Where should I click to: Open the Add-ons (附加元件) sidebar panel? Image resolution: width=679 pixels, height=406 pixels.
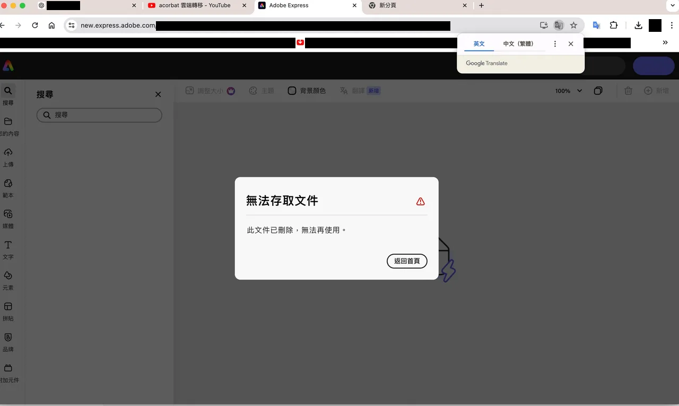click(x=8, y=373)
